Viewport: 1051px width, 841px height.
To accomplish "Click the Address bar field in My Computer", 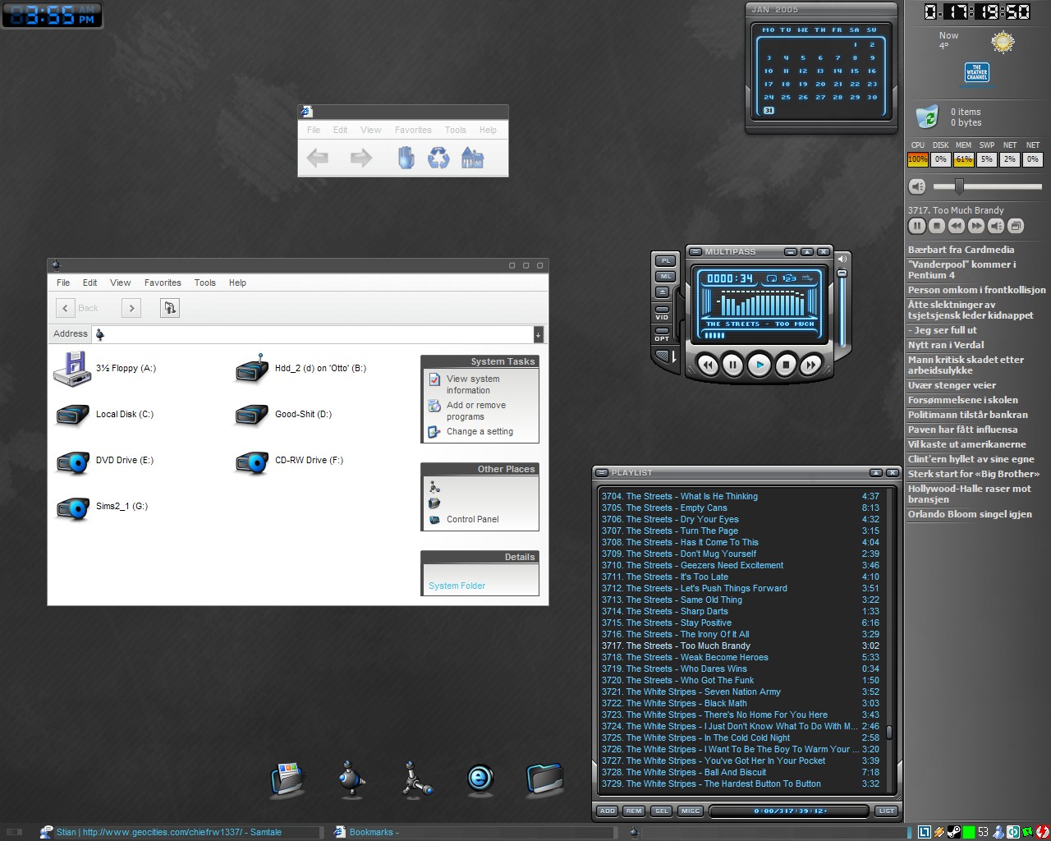I will click(314, 334).
